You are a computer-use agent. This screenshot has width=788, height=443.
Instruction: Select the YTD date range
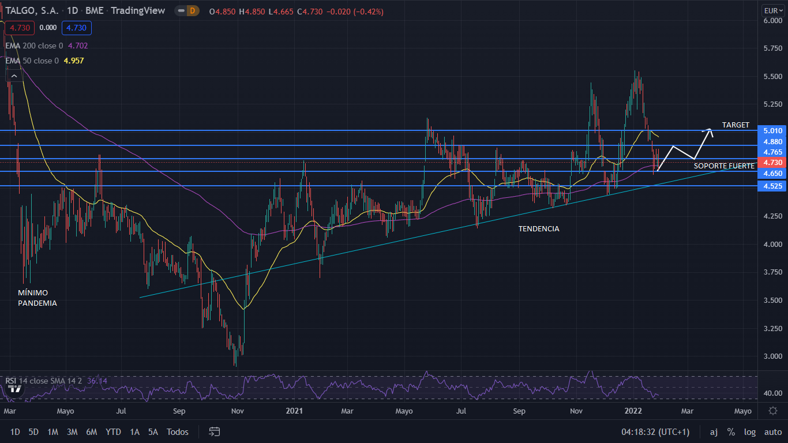[x=113, y=432]
